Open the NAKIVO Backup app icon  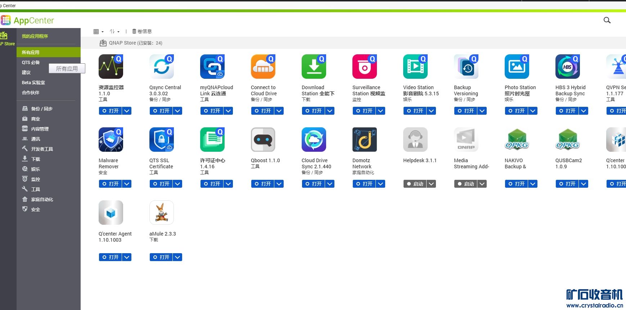tap(517, 140)
